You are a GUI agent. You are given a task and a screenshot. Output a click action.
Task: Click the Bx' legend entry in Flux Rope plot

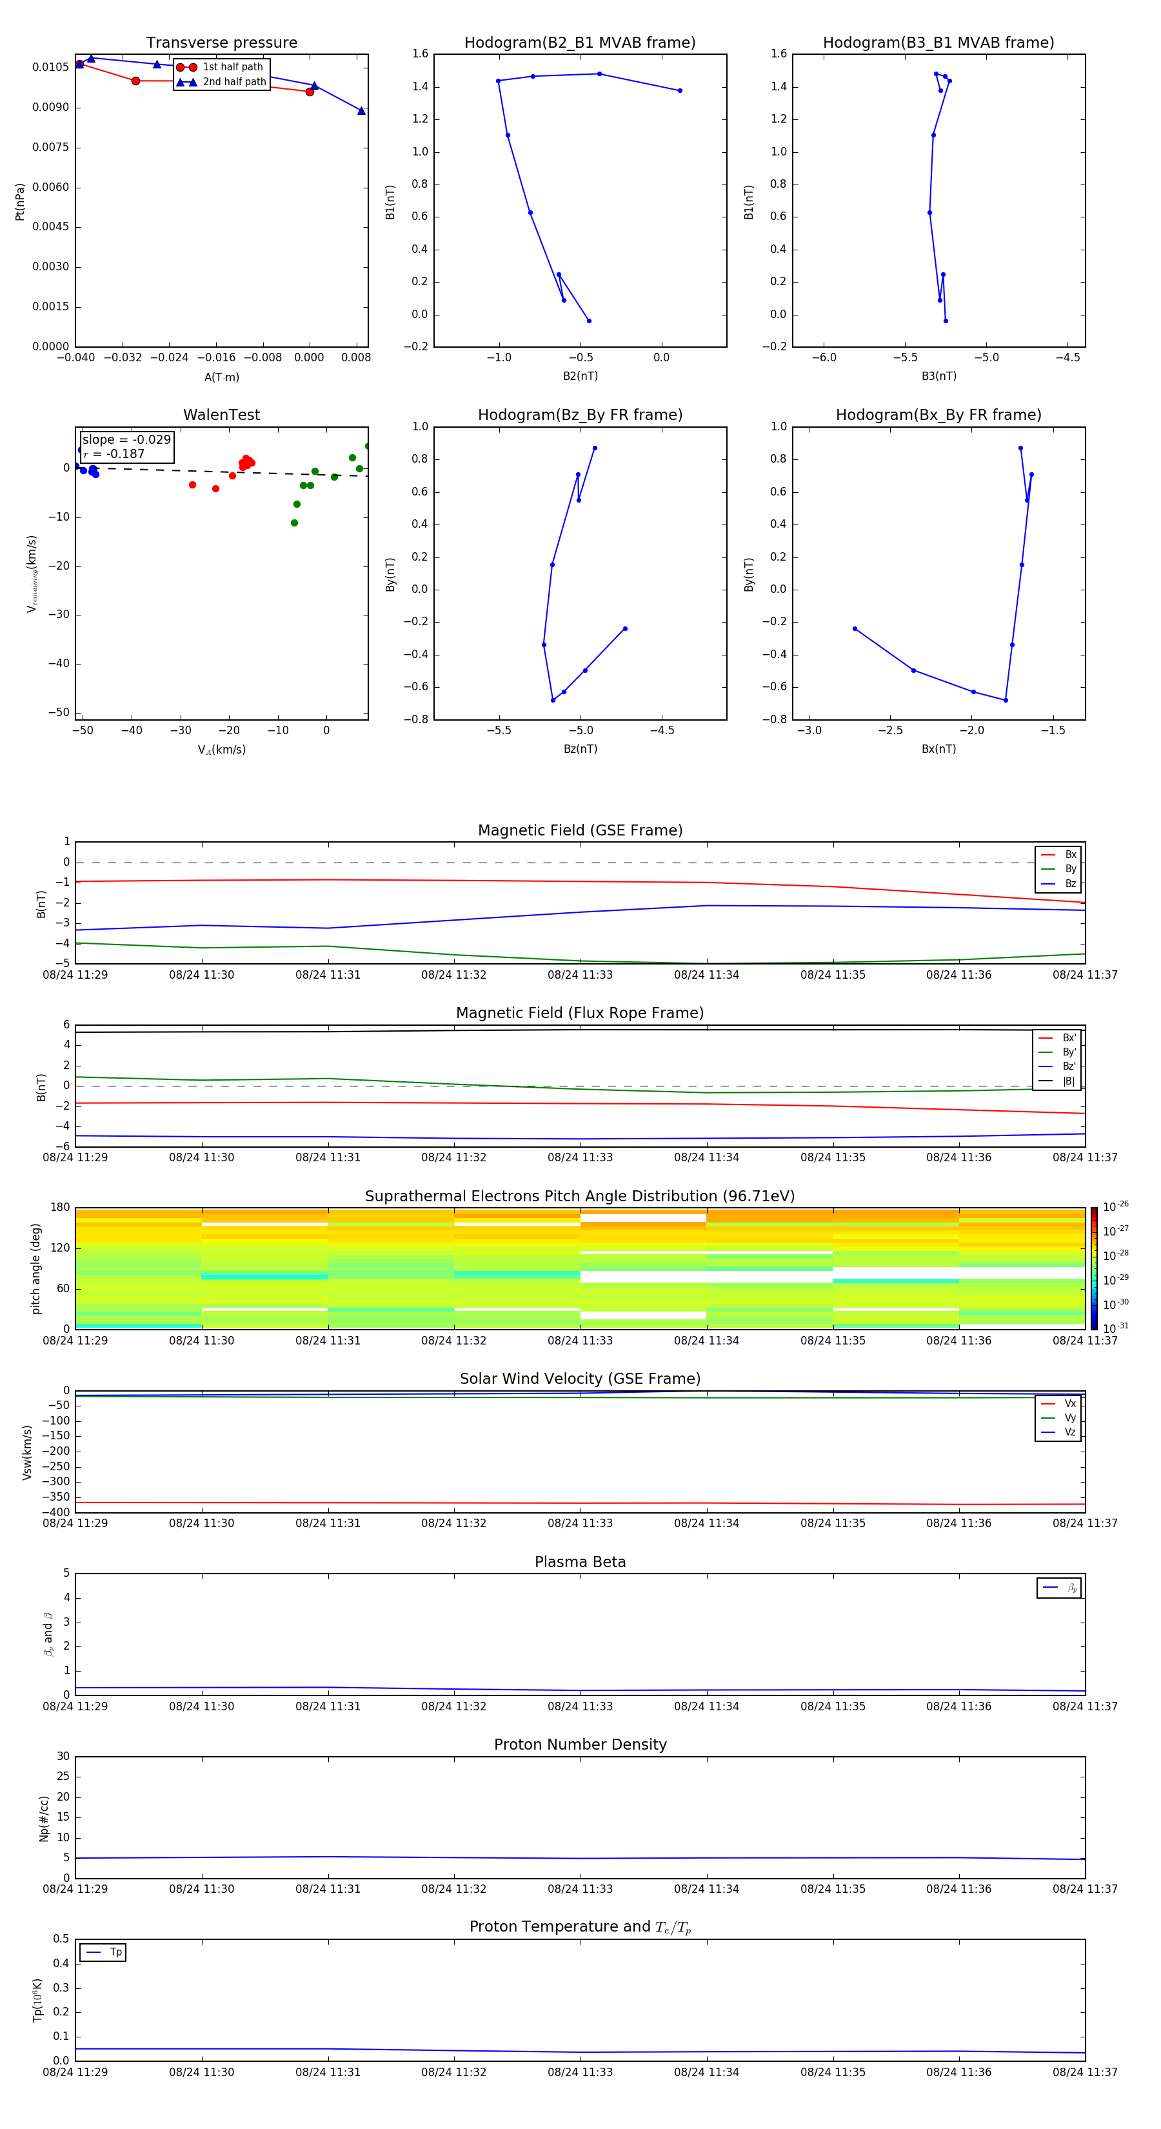pos(1057,1038)
